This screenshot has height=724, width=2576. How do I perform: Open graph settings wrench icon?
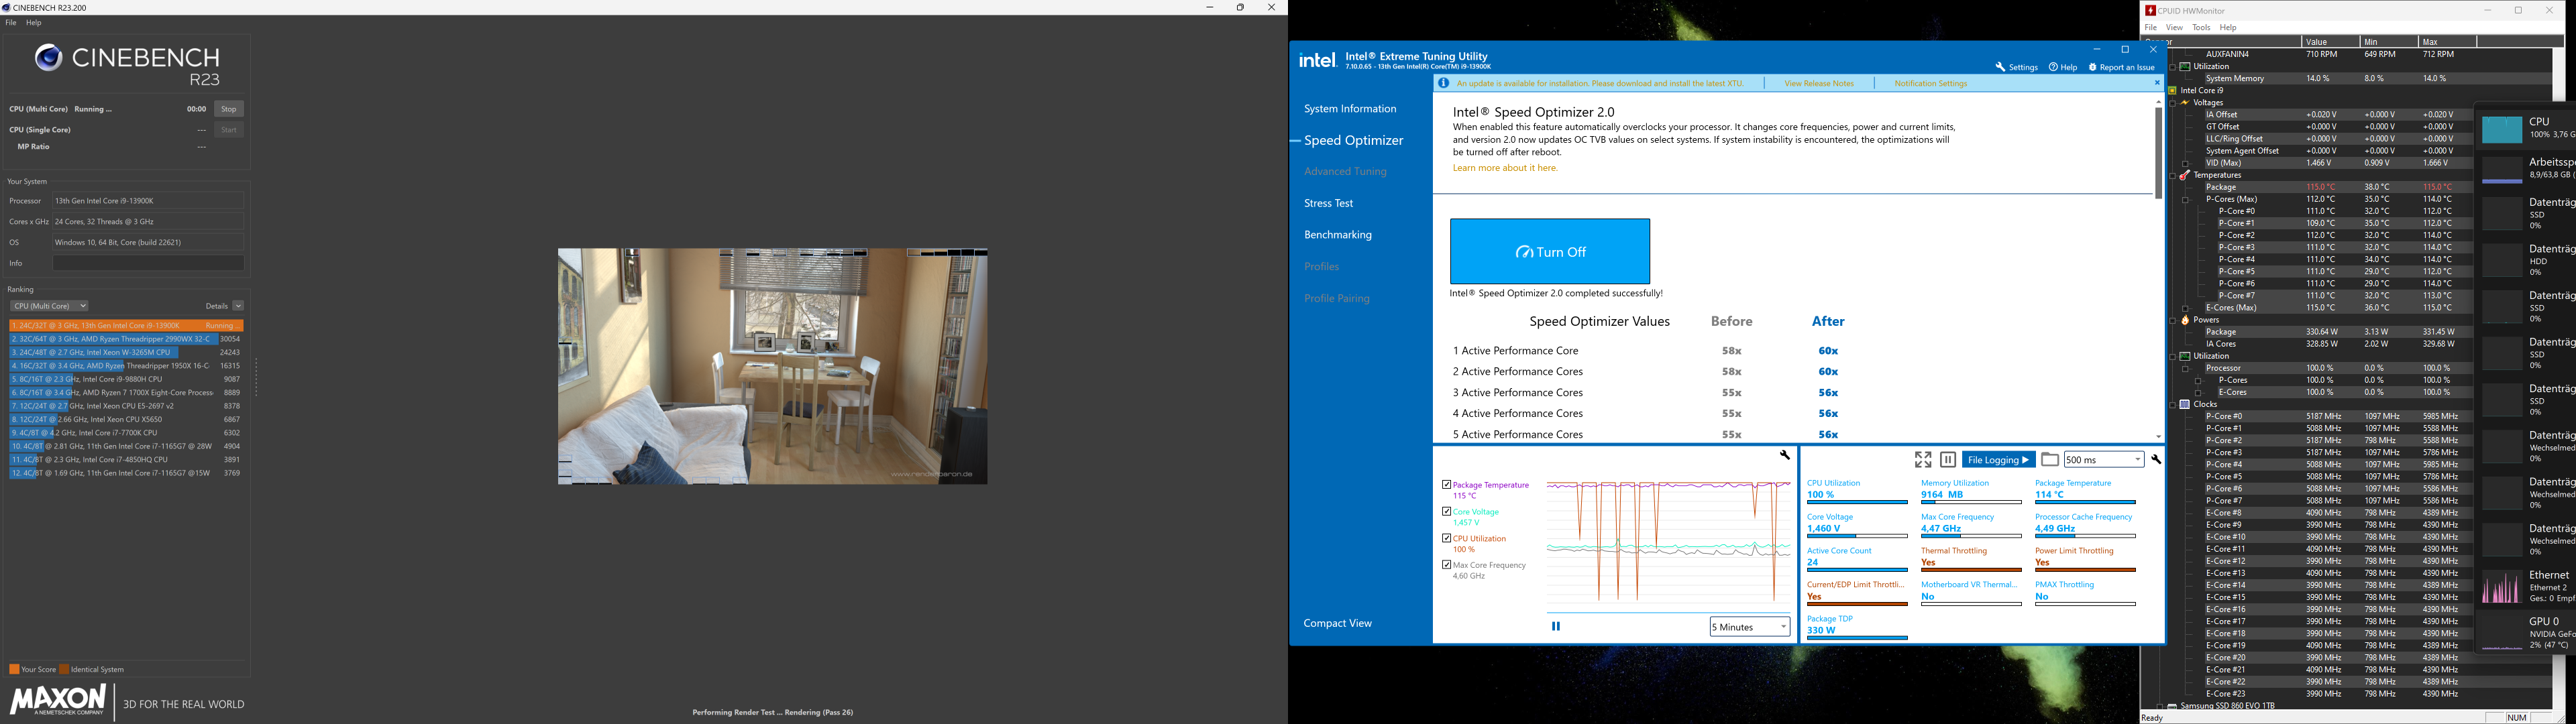1785,456
